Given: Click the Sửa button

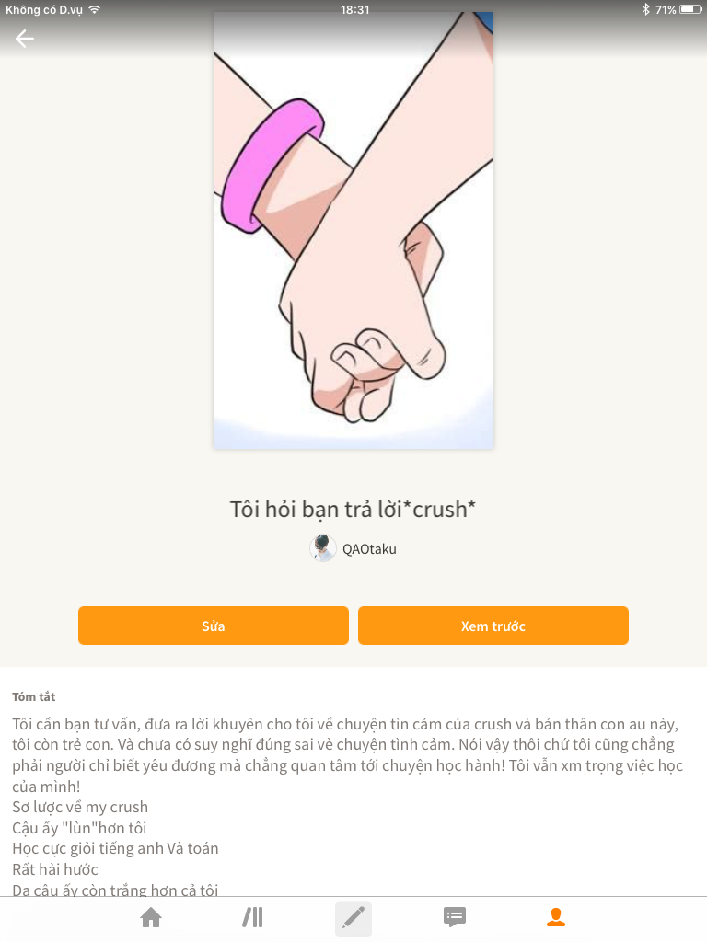Looking at the screenshot, I should 214,626.
